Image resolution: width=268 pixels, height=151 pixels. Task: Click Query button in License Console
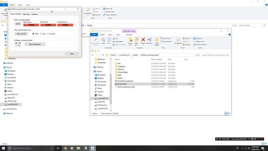click(x=18, y=24)
